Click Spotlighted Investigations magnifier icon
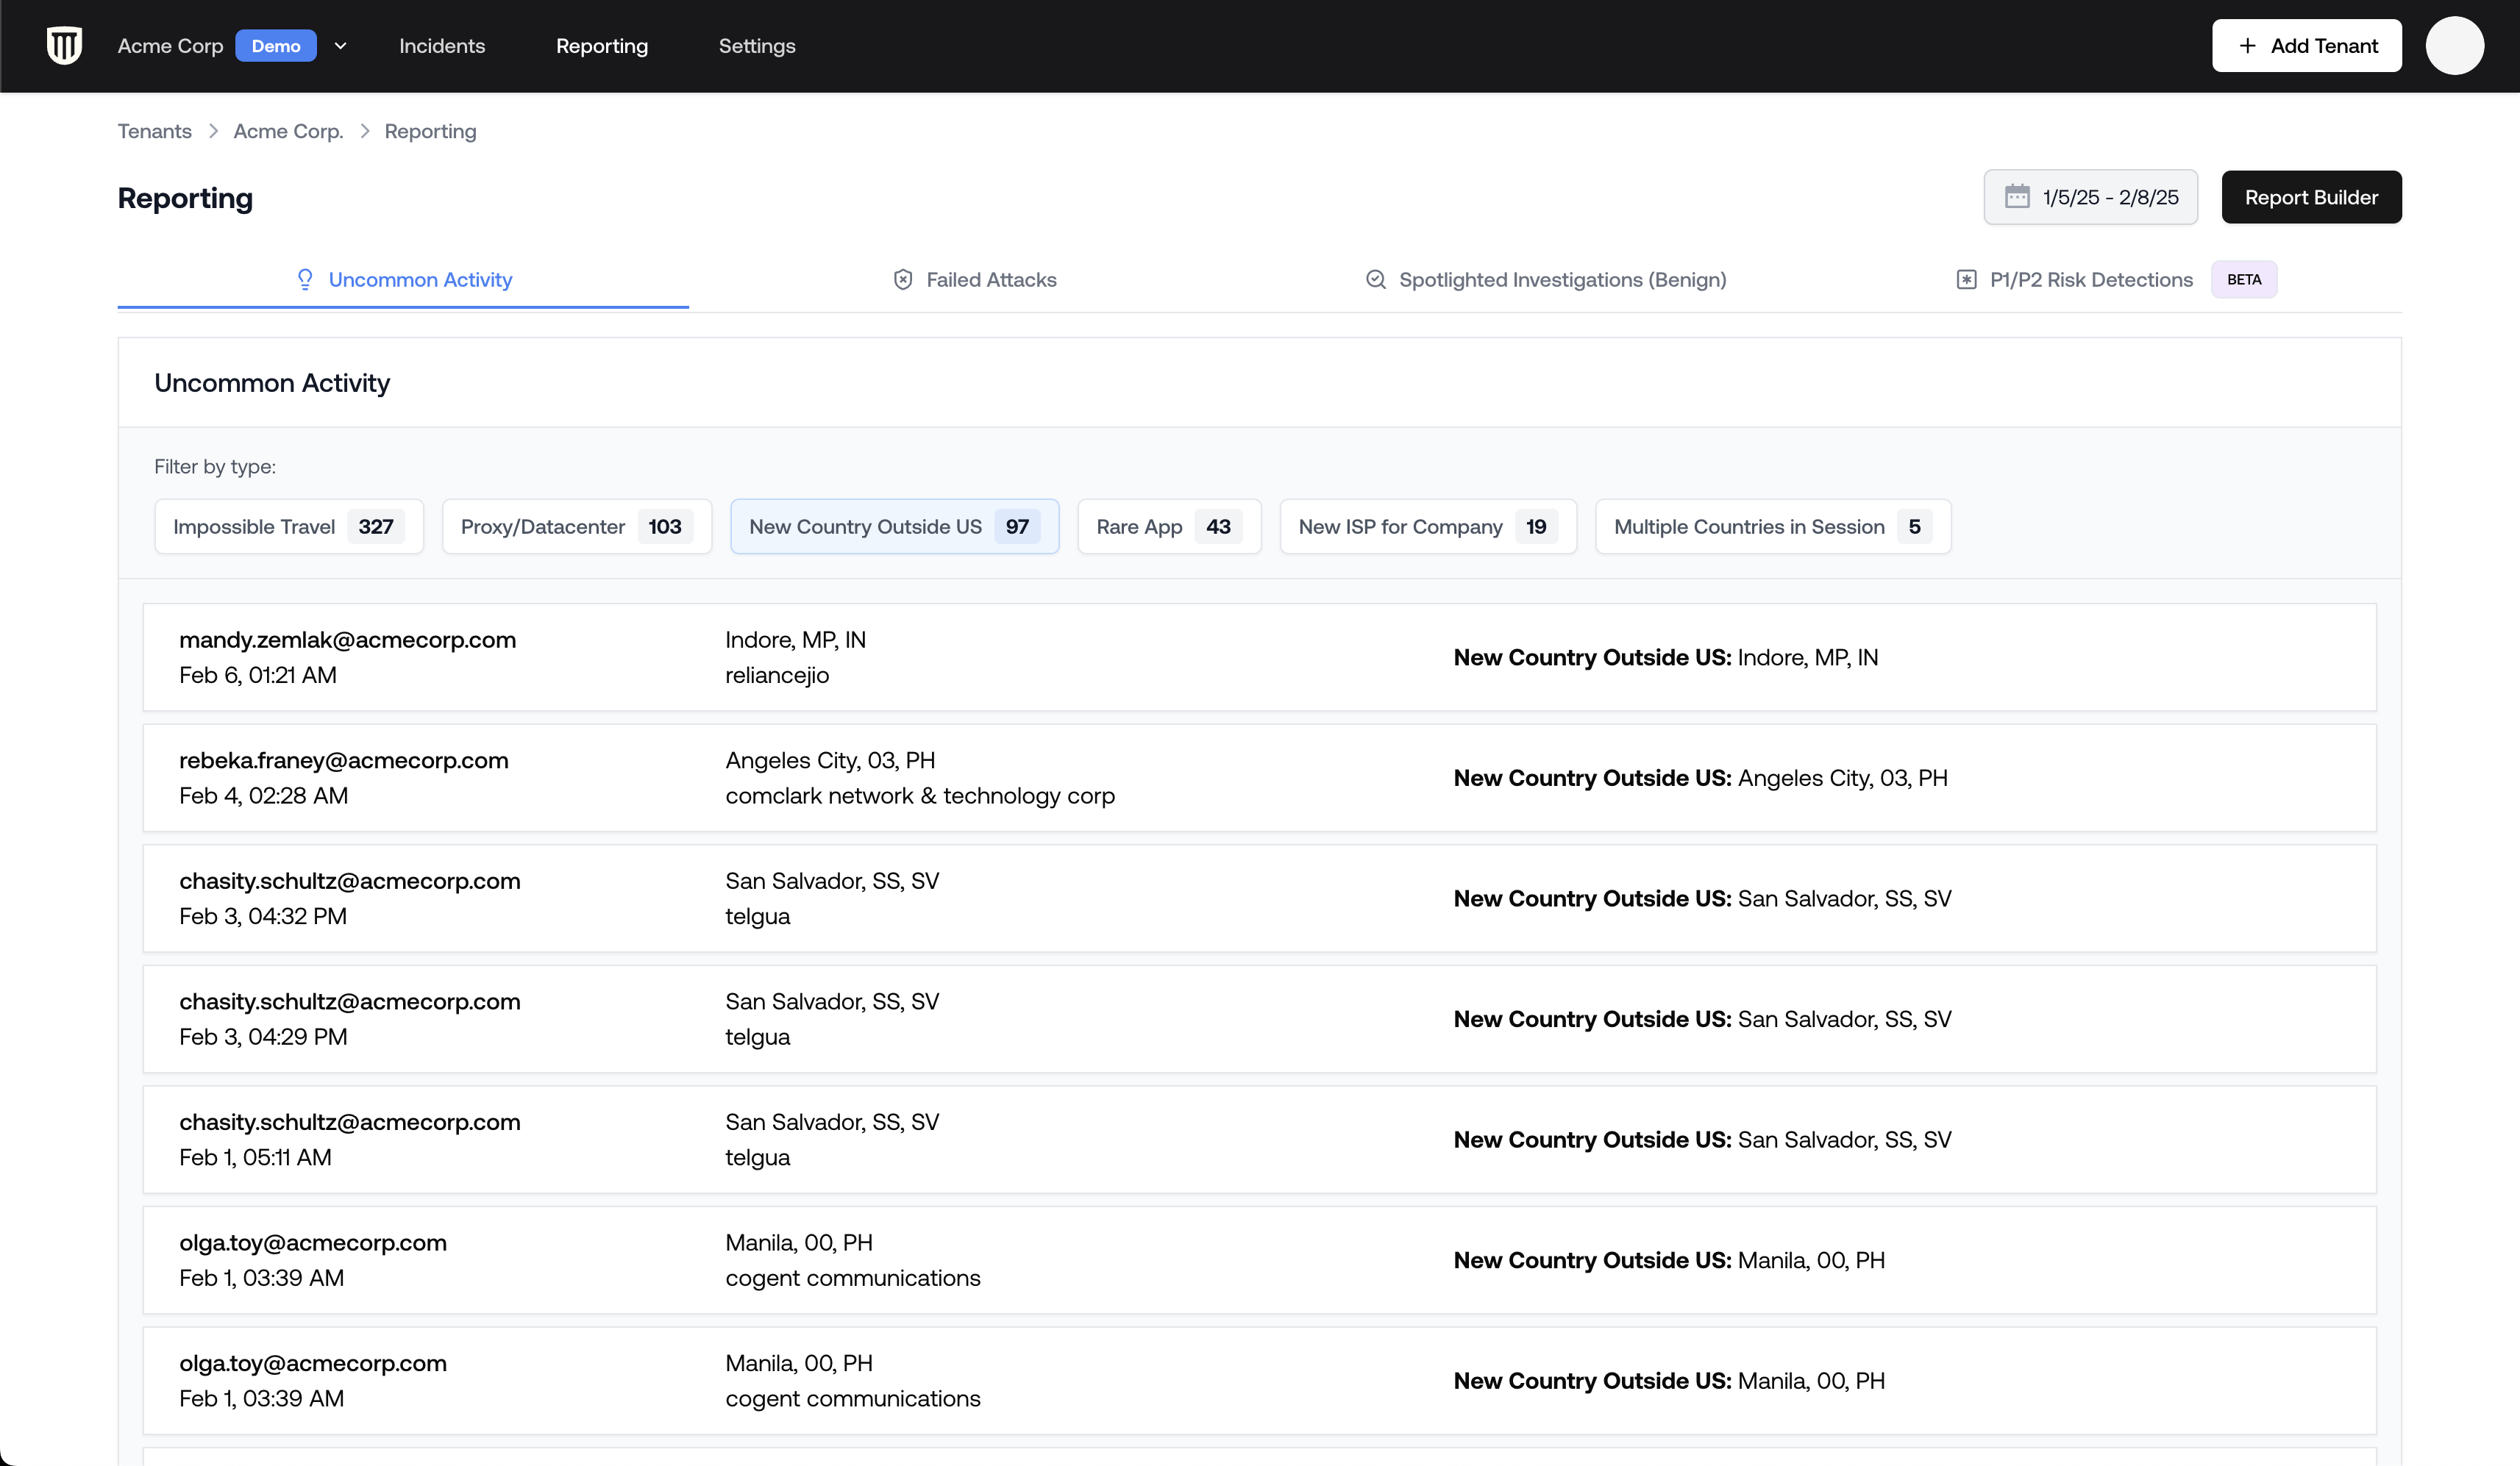This screenshot has height=1466, width=2520. [x=1376, y=280]
